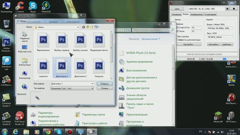Expand the Папка folder dropdown
Image resolution: width=240 pixels, height=135 pixels.
78,27
